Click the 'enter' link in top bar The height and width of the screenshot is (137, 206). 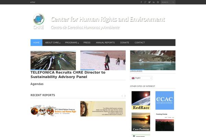(x=33, y=2)
